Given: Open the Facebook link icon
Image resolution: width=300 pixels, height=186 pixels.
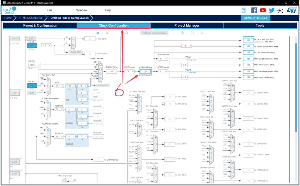Looking at the screenshot, I should point(254,10).
